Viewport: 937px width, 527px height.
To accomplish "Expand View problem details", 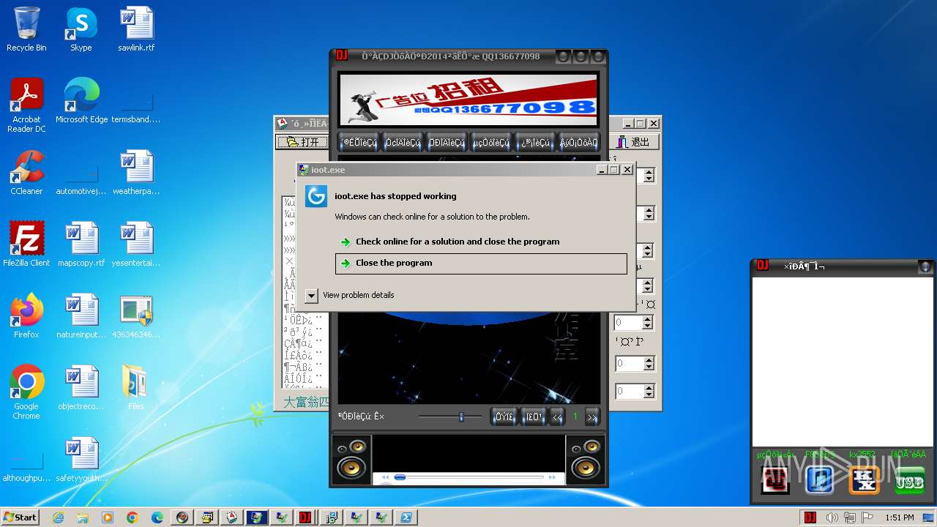I will 311,295.
